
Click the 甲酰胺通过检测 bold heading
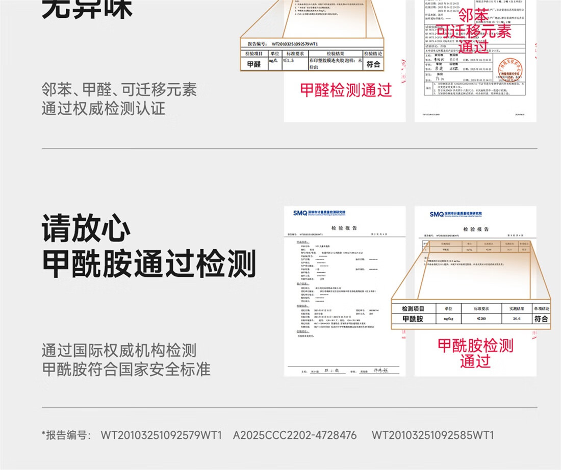click(148, 264)
